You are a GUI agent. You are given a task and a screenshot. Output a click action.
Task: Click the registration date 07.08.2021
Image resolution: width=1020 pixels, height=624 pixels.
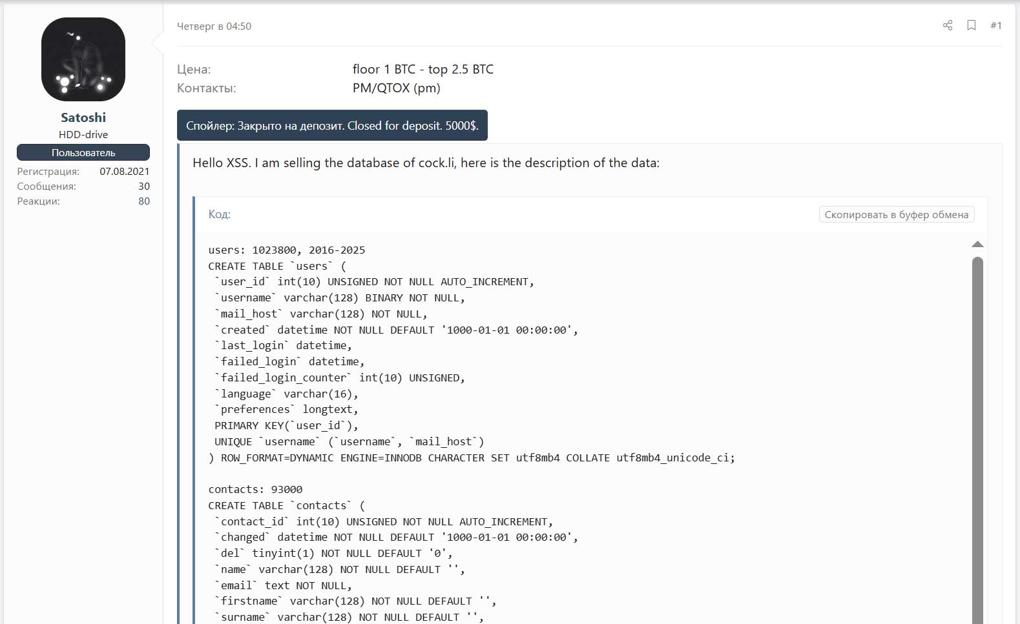125,171
